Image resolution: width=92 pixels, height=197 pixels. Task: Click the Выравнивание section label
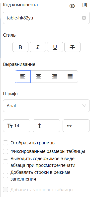pos(19,64)
